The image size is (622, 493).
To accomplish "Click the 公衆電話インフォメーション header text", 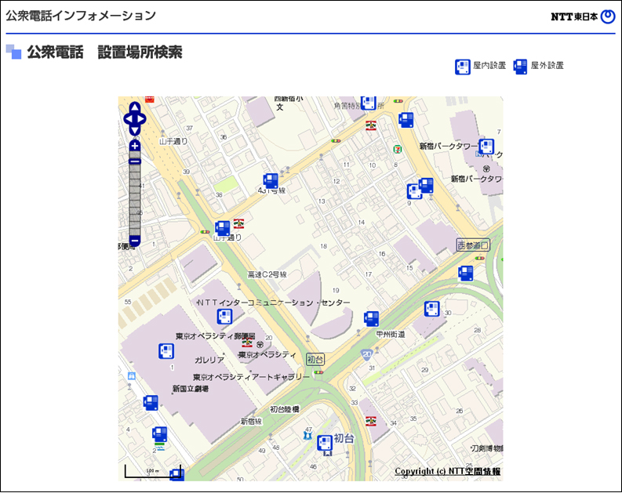I will [x=81, y=16].
